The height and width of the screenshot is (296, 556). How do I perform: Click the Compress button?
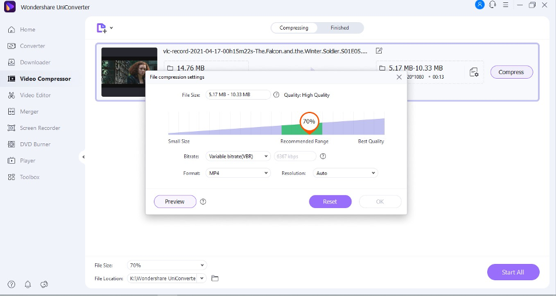pyautogui.click(x=511, y=72)
